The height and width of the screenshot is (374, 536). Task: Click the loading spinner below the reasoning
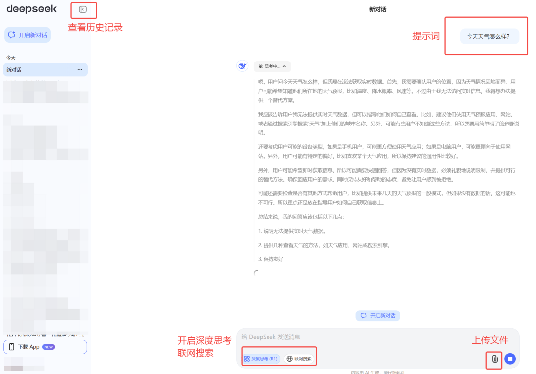click(x=257, y=273)
